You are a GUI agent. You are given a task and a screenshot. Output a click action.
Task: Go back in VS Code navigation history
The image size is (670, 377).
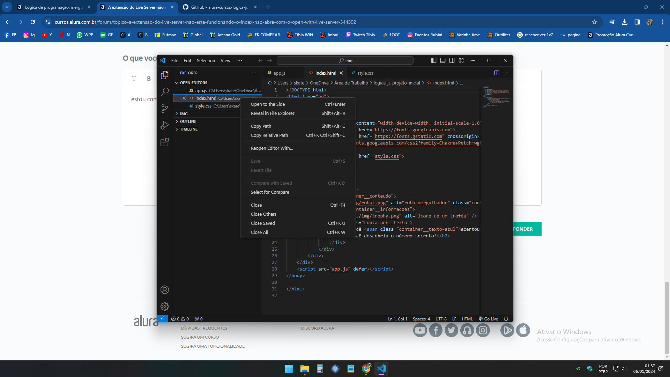tap(260, 60)
